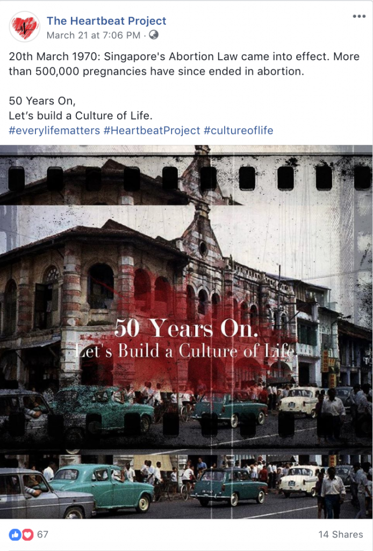Open the image at the 50 Years On headline

tap(186, 328)
